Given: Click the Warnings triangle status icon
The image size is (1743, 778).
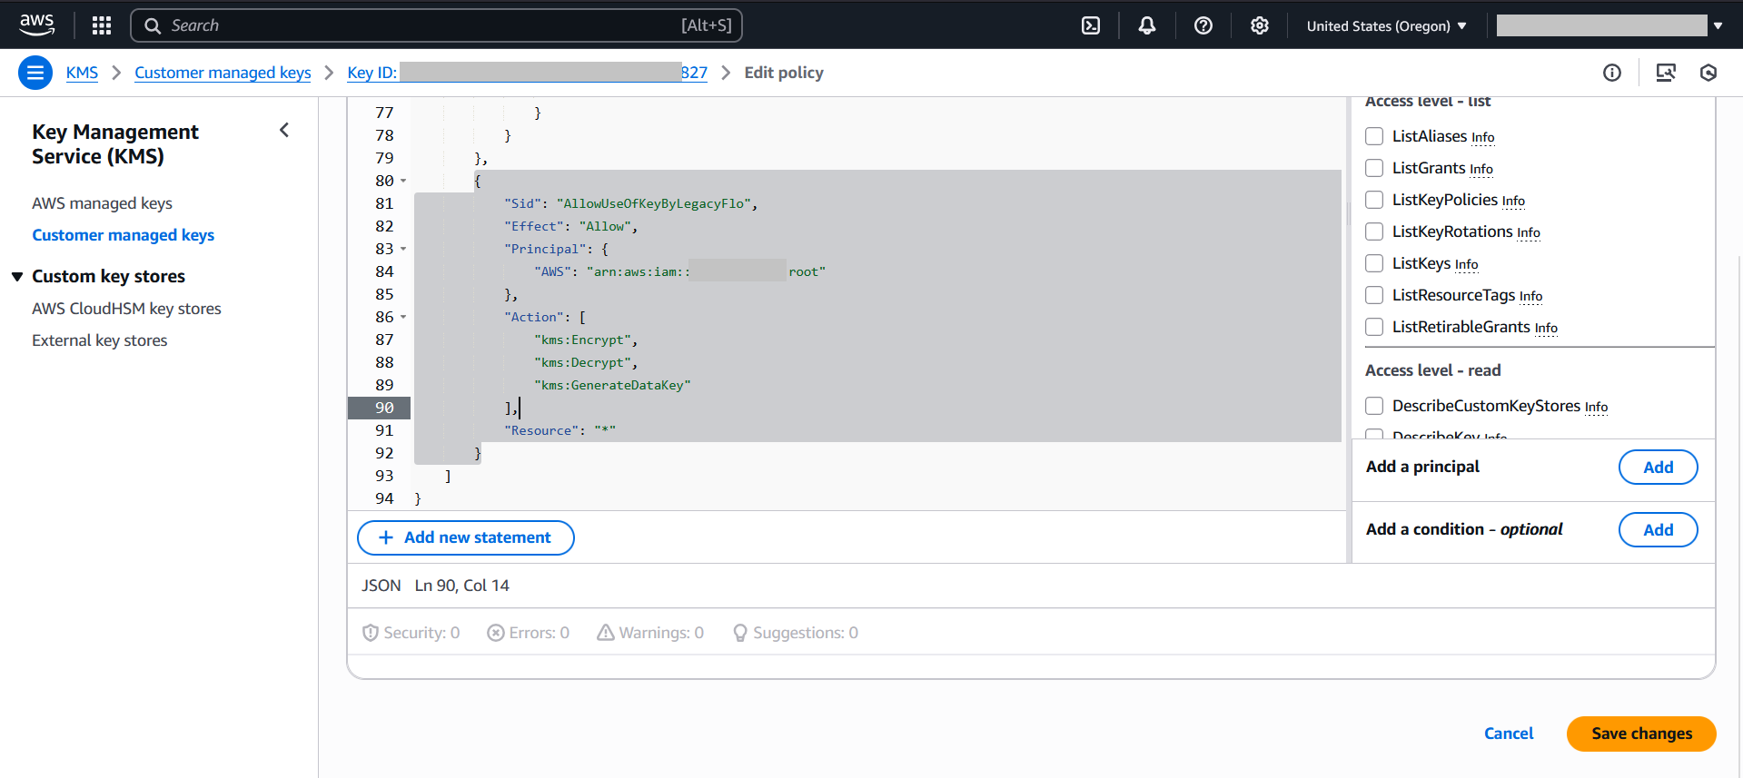Looking at the screenshot, I should point(606,633).
